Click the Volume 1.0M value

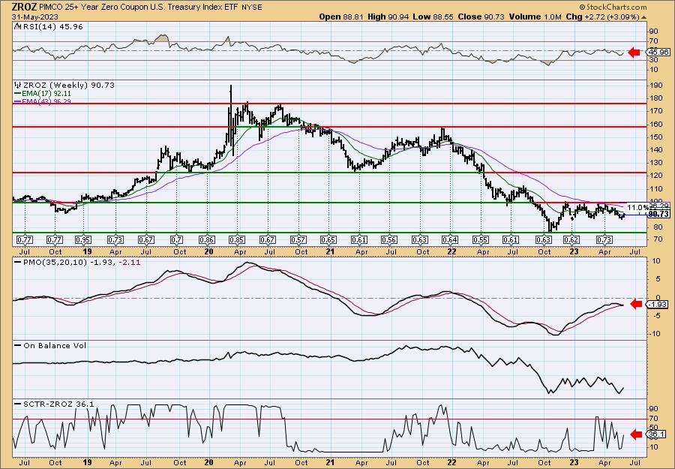(535, 17)
